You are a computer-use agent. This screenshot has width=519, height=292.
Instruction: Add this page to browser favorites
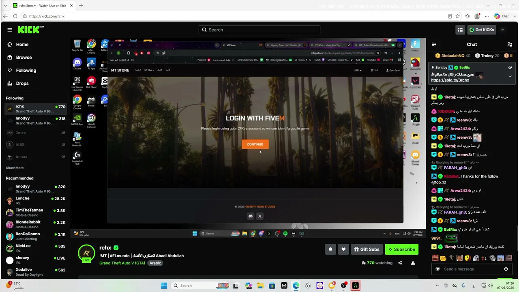(458, 16)
